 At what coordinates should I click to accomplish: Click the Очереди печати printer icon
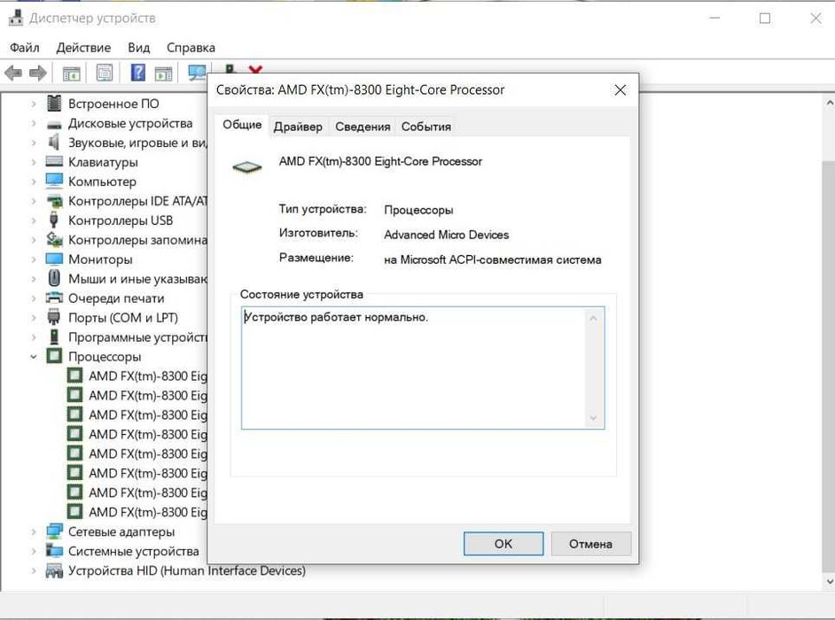pos(54,298)
